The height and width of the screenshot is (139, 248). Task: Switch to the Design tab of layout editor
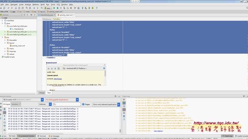(42, 93)
